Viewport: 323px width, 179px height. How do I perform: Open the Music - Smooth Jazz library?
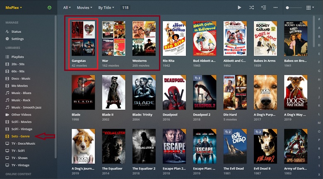[x=27, y=107]
